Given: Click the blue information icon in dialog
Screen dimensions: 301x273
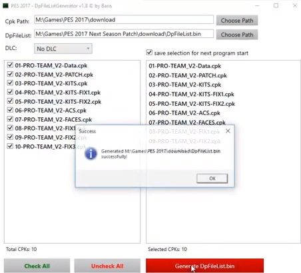Looking at the screenshot, I should click(x=91, y=154).
